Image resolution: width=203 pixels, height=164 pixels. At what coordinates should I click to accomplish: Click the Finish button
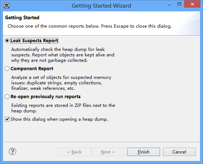coord(144,152)
